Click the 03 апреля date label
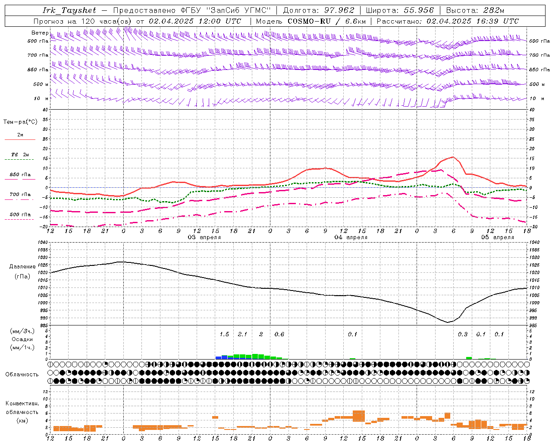 pos(204,237)
